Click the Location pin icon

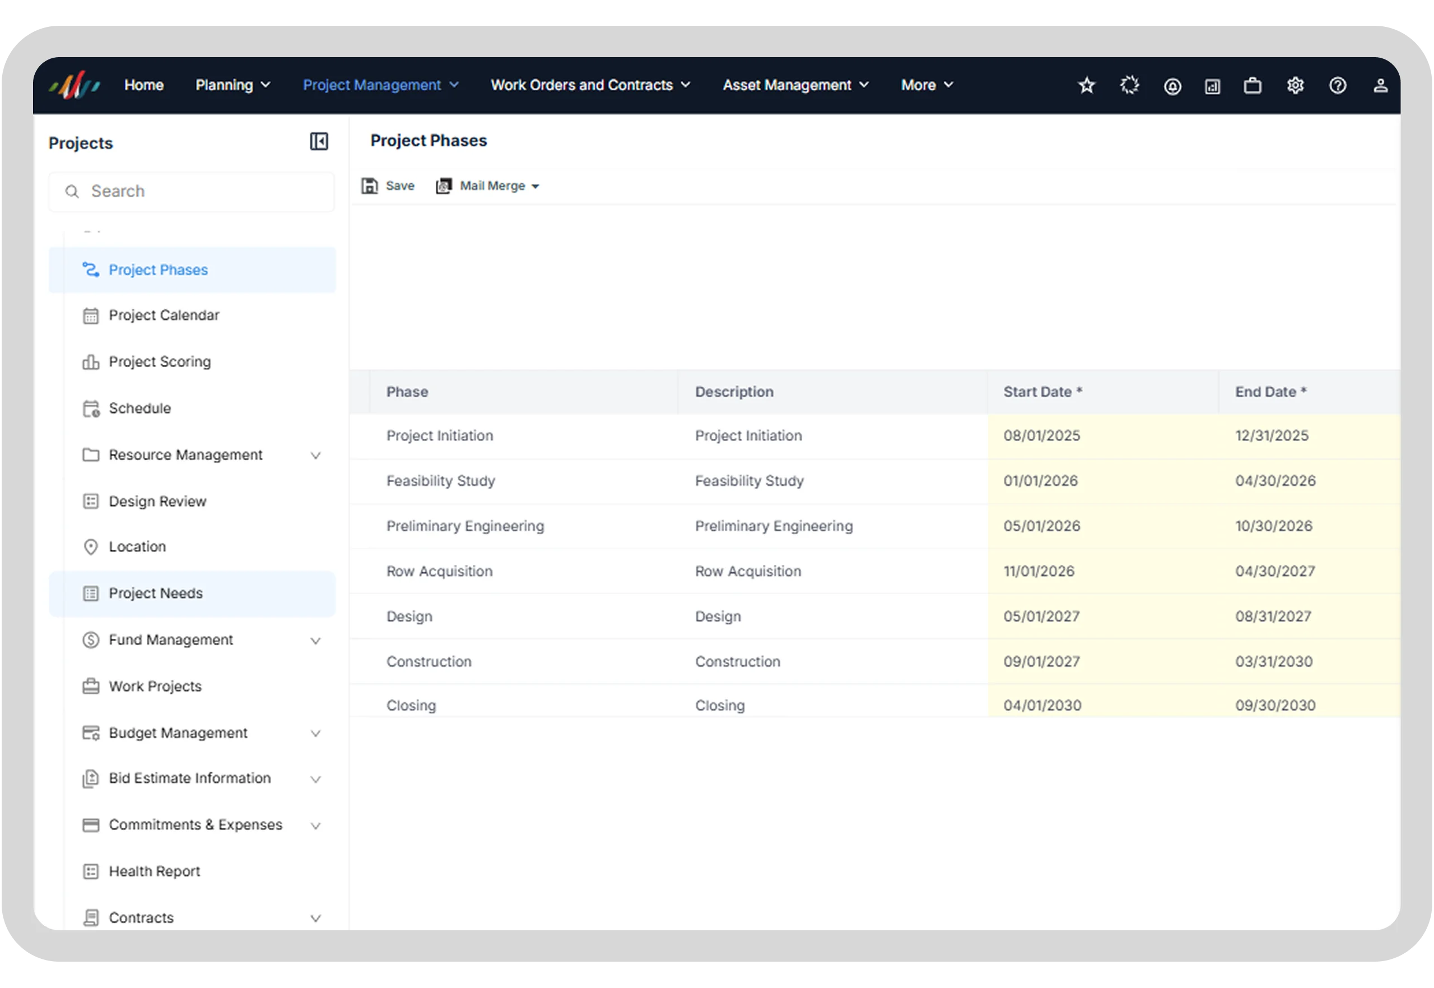pos(91,547)
